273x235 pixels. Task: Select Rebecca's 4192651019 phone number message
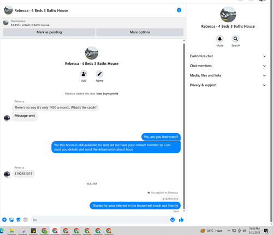tap(23, 174)
